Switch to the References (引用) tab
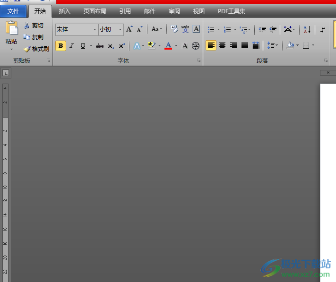 [125, 11]
